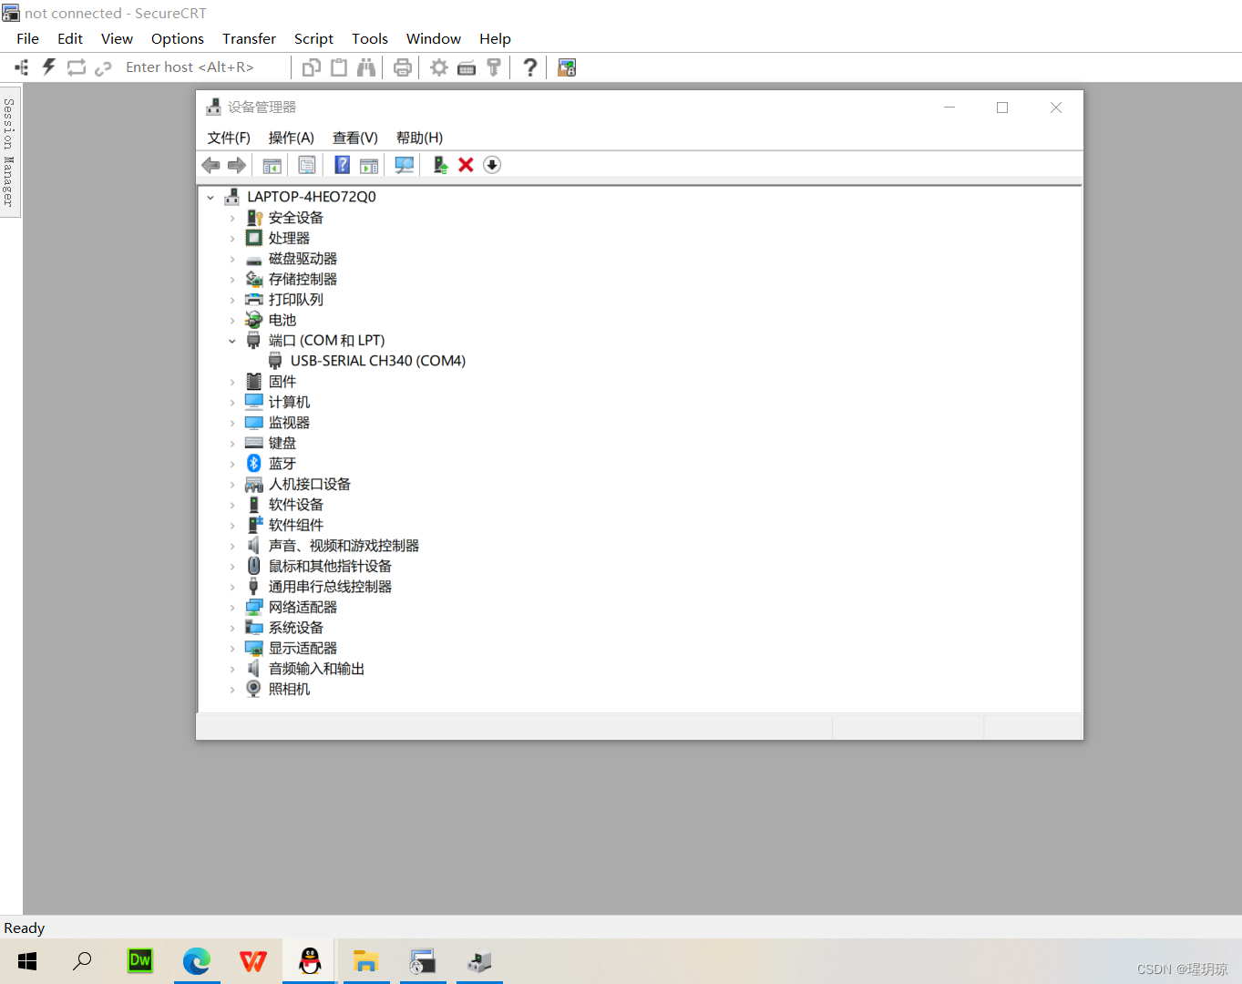
Task: Open 操作(A) menu in Device Manager
Action: pos(291,138)
